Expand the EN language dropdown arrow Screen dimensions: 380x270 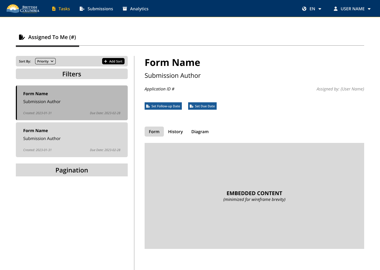tap(320, 9)
